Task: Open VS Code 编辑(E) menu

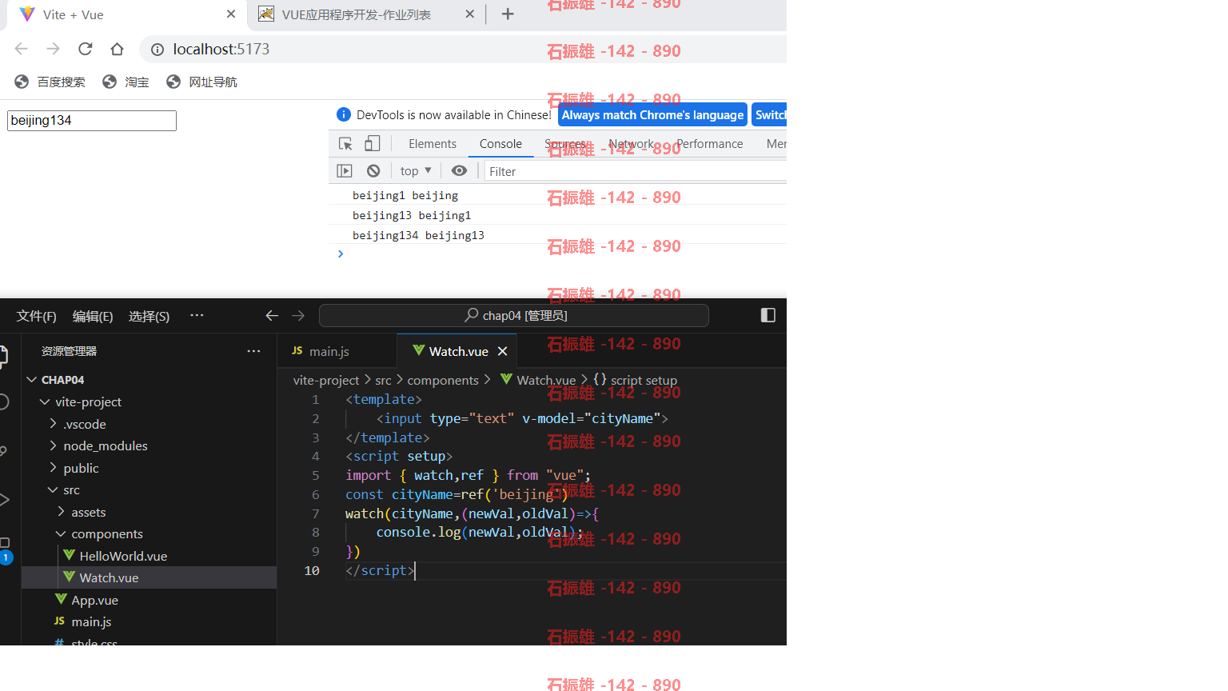Action: pos(93,316)
